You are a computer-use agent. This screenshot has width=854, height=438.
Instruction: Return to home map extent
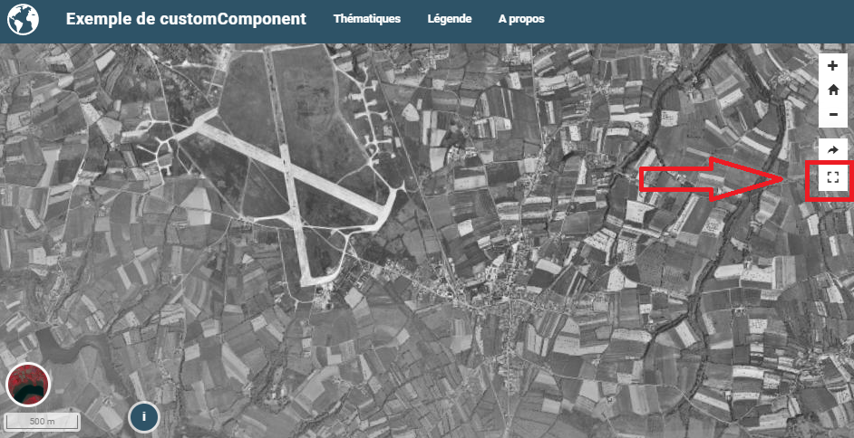(x=833, y=90)
